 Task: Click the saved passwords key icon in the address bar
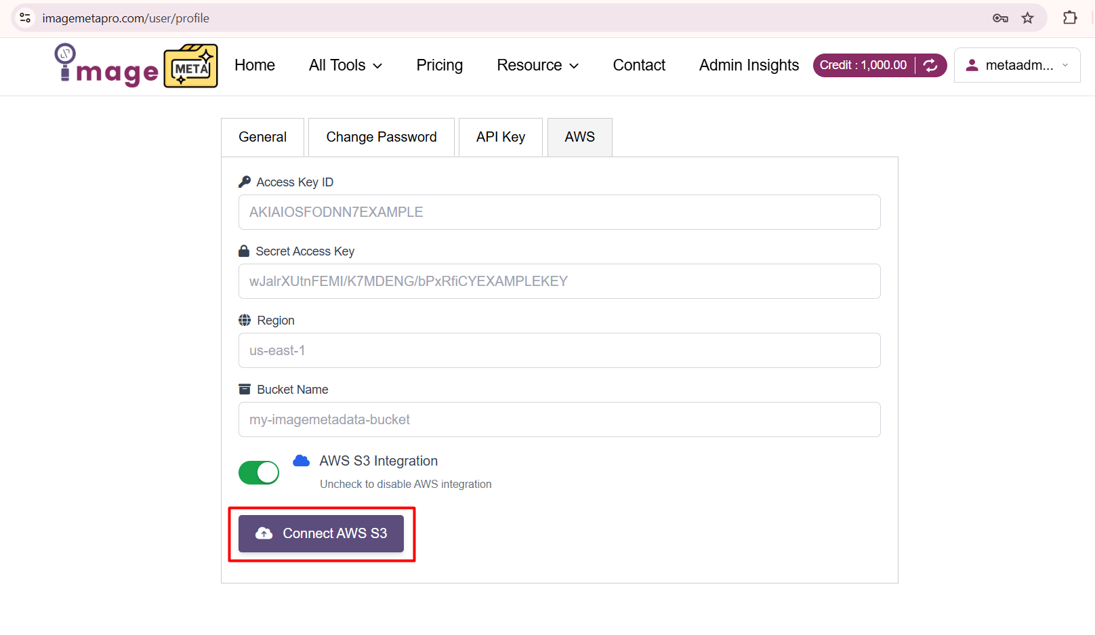(1000, 18)
